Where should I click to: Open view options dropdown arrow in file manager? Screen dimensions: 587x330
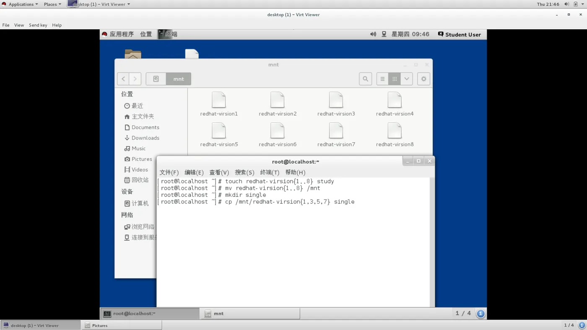(x=407, y=79)
